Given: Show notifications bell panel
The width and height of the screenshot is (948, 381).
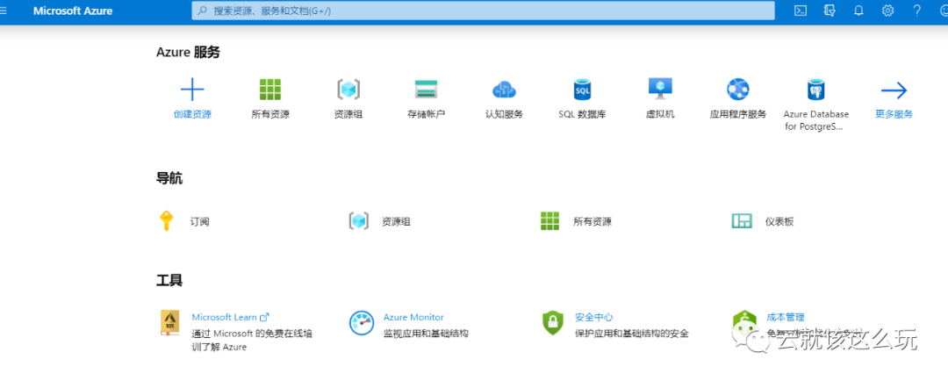Looking at the screenshot, I should [858, 11].
